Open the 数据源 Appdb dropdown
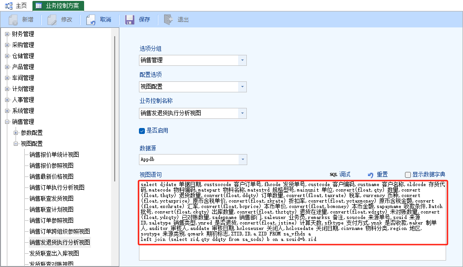Screen dimensions: 463x267 242,159
